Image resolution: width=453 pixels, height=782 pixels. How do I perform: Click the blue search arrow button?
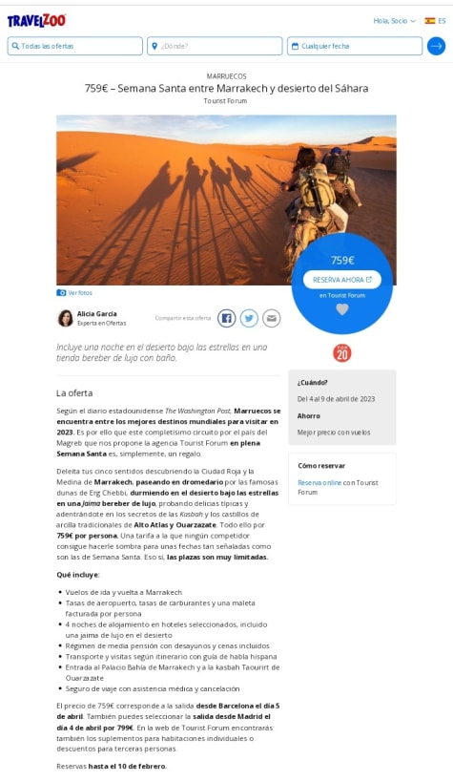pyautogui.click(x=436, y=46)
